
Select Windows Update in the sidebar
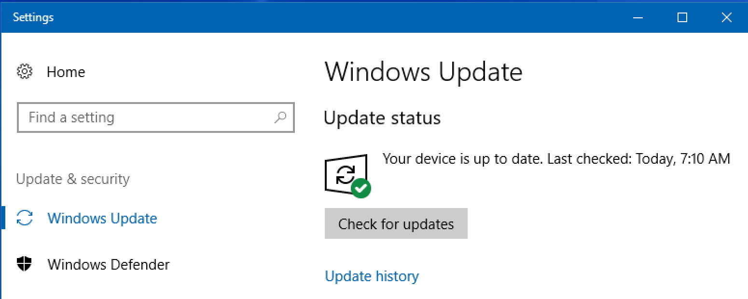pyautogui.click(x=102, y=219)
